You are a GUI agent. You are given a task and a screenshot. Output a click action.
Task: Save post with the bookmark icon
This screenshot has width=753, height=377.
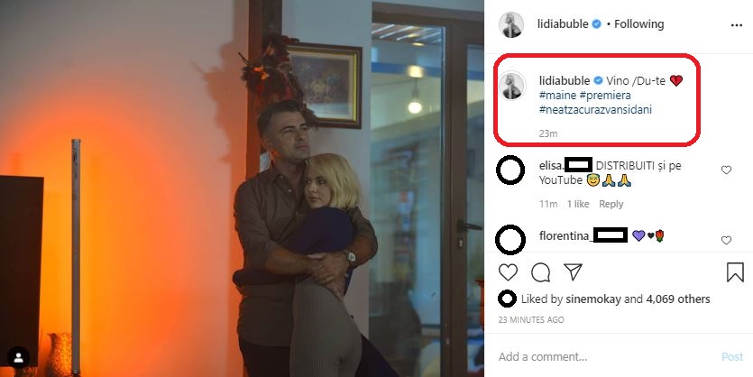(735, 271)
